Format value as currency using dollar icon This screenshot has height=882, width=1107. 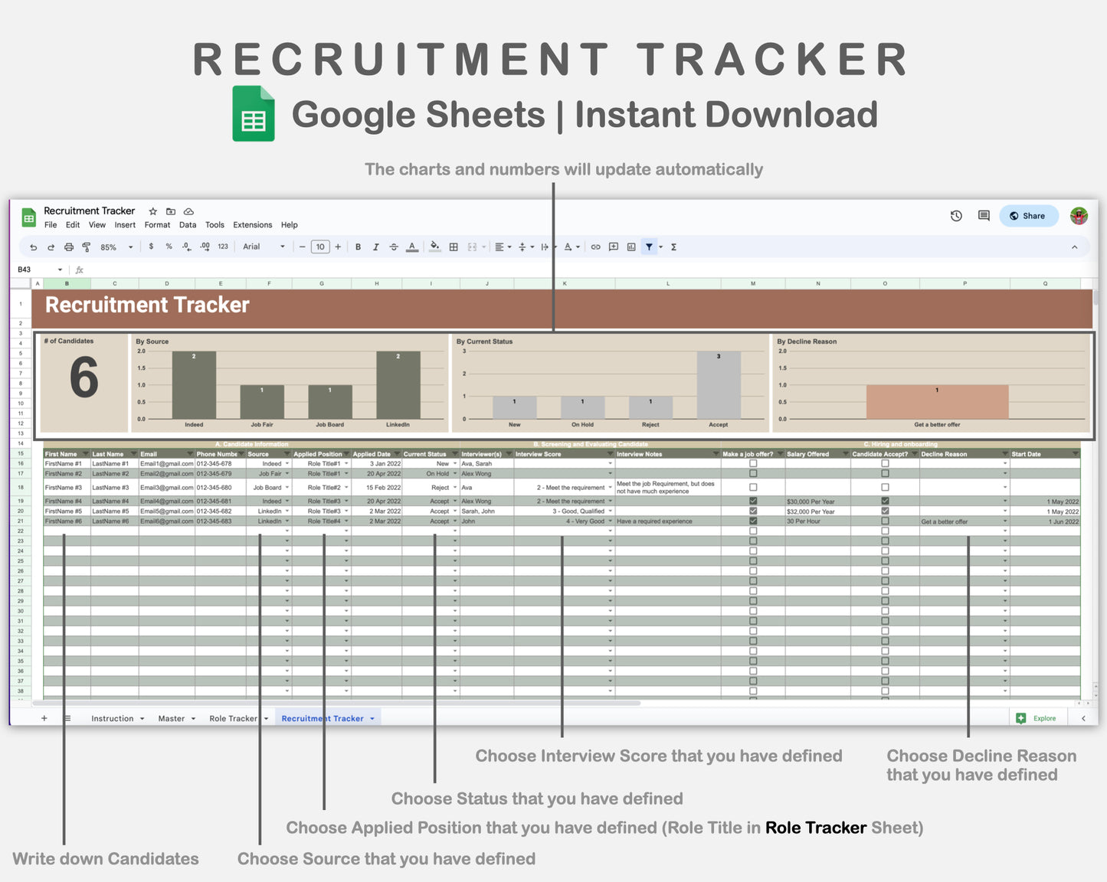pos(152,247)
